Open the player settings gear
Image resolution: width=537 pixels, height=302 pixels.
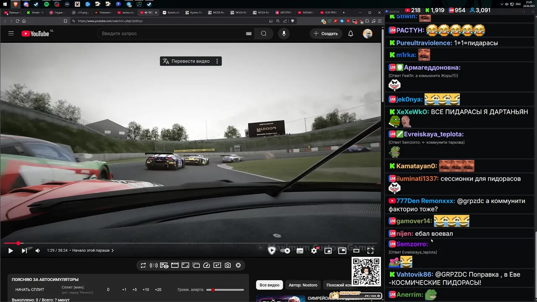coord(314,250)
